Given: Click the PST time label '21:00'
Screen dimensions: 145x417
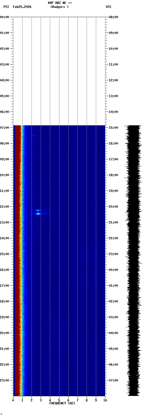Looking at the screenshot, I should [x=4, y=349].
